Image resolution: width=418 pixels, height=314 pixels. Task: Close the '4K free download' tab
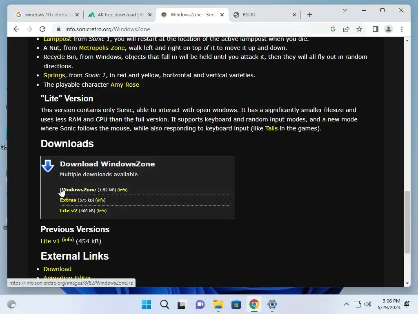[150, 15]
